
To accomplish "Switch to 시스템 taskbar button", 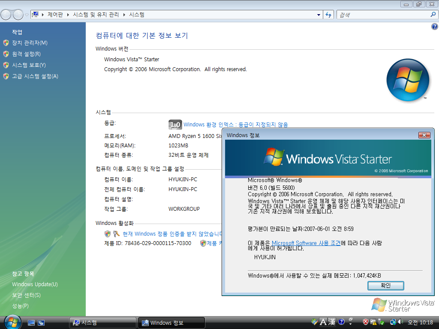I will (103, 323).
